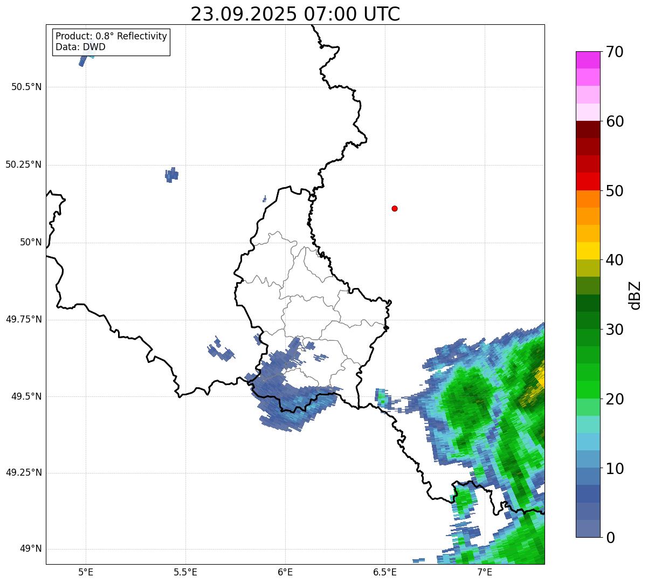Screen dimensions: 648x583
Task: Click the '49.25°N' latitude label
Action: tap(23, 472)
